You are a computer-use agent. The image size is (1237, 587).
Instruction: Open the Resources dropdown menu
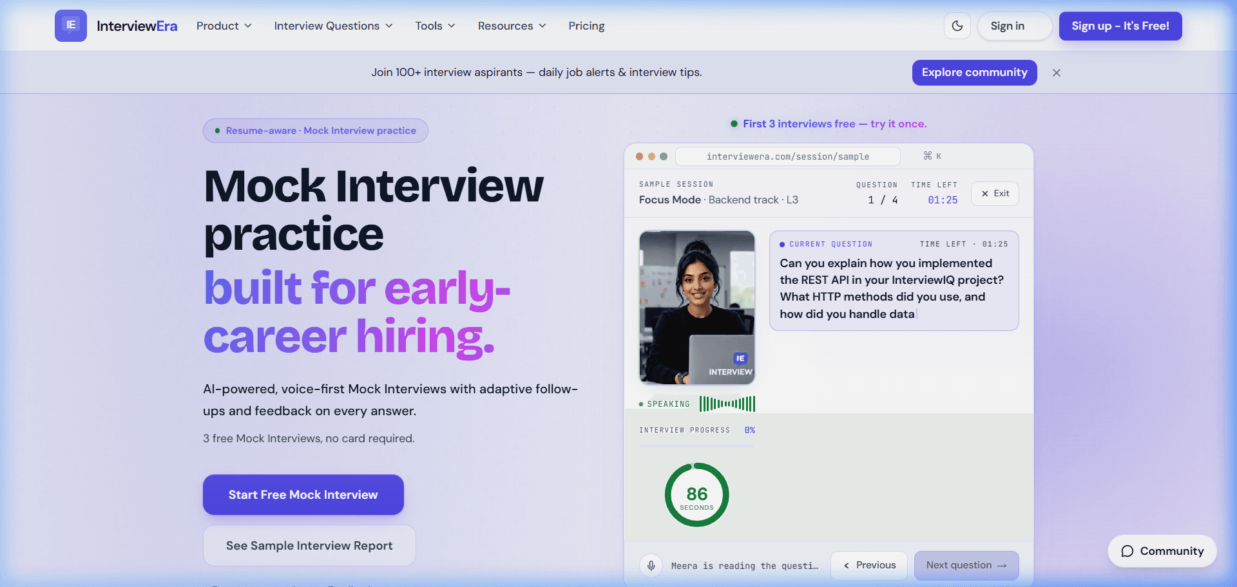[512, 26]
